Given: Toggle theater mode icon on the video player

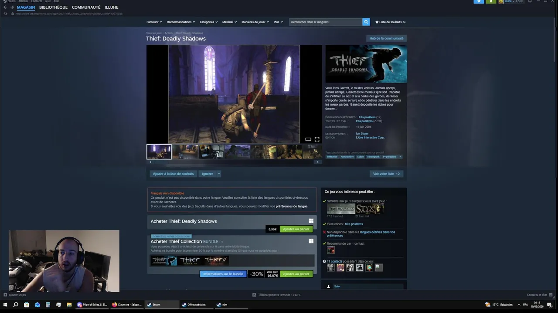Looking at the screenshot, I should pos(308,139).
